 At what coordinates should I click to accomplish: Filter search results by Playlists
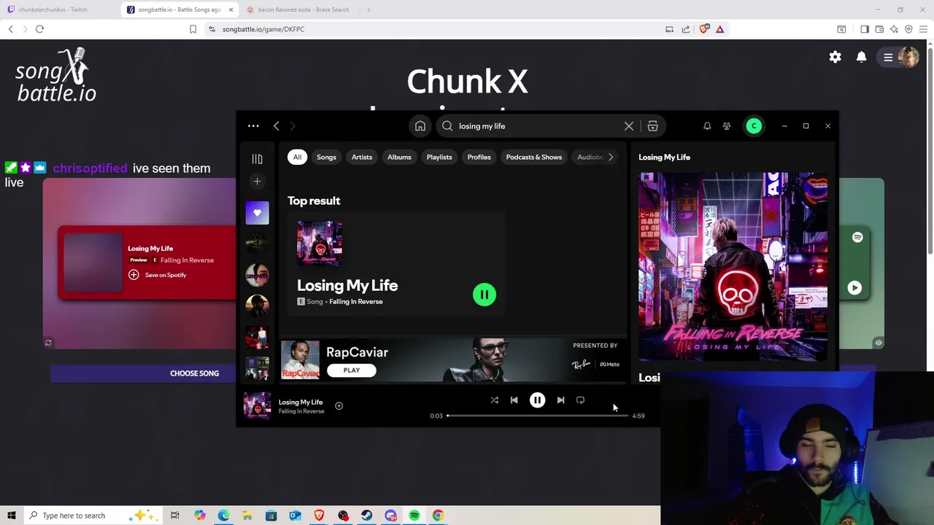click(x=439, y=157)
